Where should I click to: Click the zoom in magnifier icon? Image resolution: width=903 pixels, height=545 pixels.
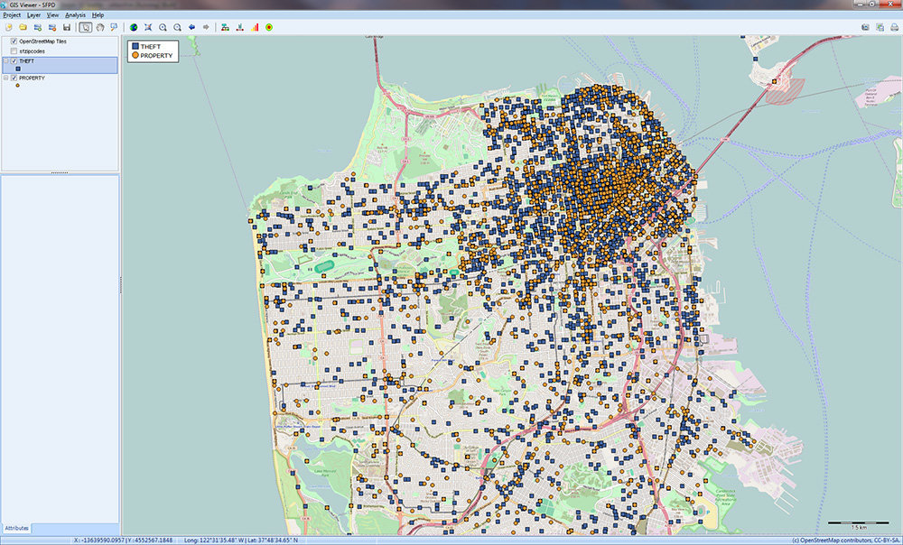click(x=163, y=27)
